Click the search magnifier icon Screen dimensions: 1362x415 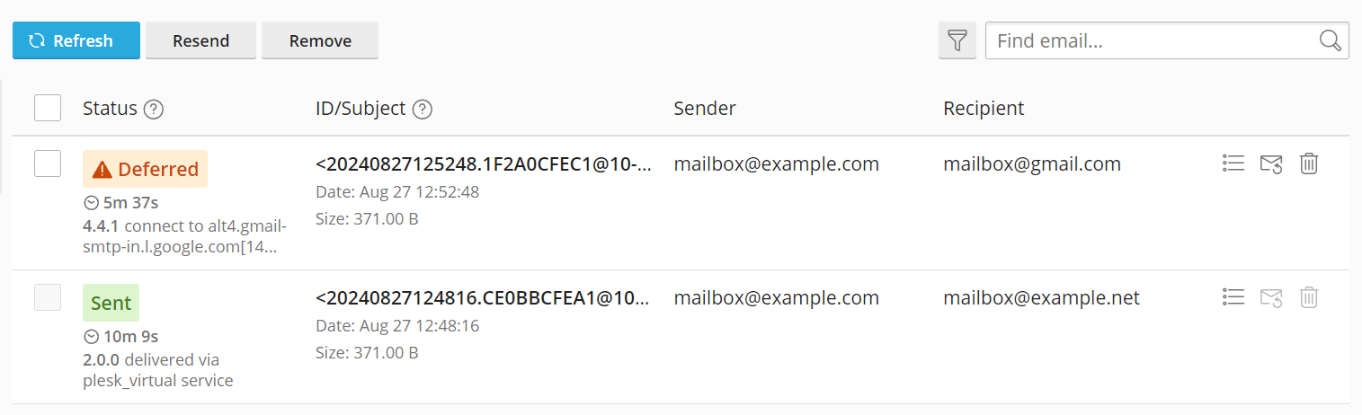pos(1330,40)
